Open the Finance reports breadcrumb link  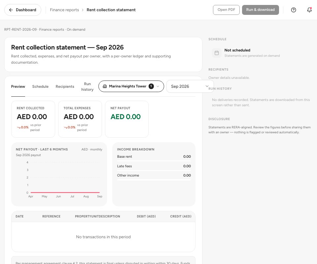(64, 10)
